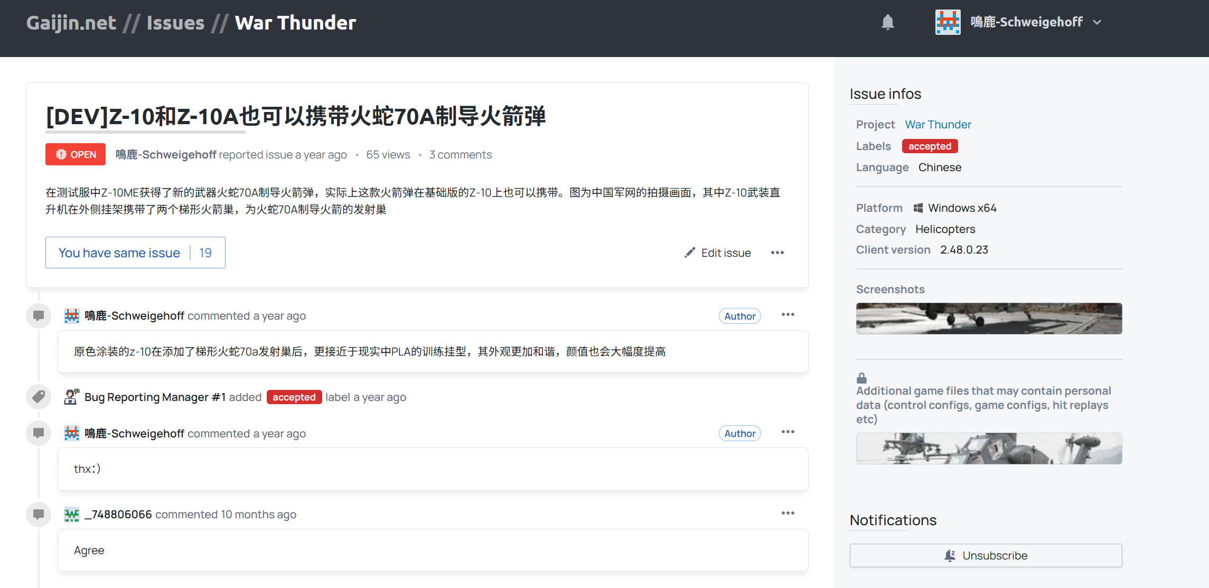Screen dimensions: 1209x588
Task: Open the issue more-options ellipsis menu
Action: [x=777, y=253]
